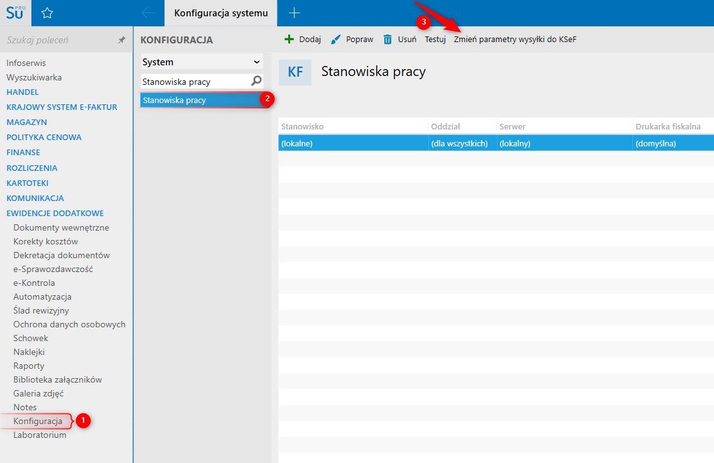Click the blue brush Popraw icon

coord(335,39)
